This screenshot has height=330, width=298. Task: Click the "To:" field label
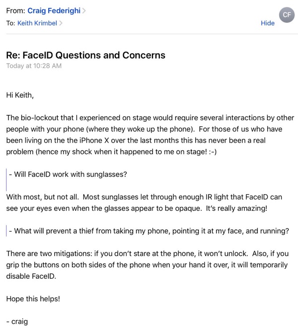click(x=11, y=23)
